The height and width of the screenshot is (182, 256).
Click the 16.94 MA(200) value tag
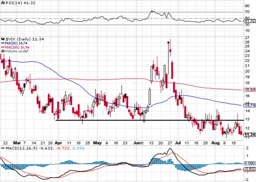250,90
